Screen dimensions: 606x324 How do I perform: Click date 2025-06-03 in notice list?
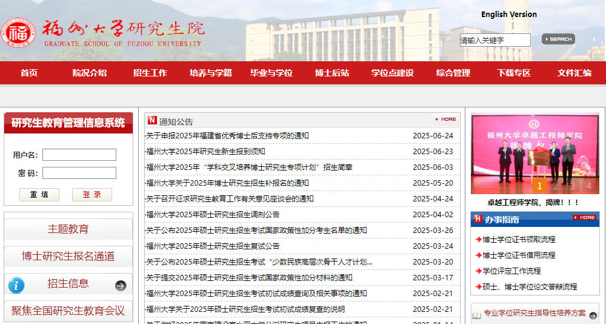pyautogui.click(x=433, y=167)
